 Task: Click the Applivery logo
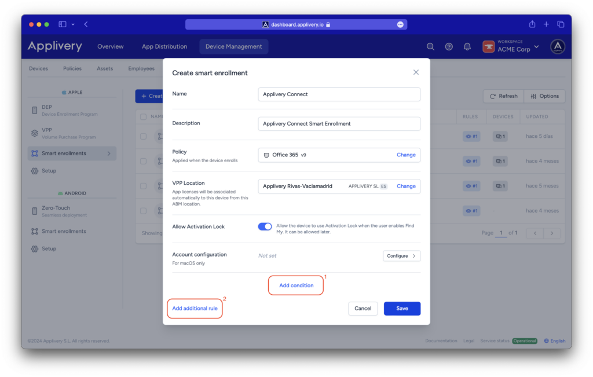point(55,46)
